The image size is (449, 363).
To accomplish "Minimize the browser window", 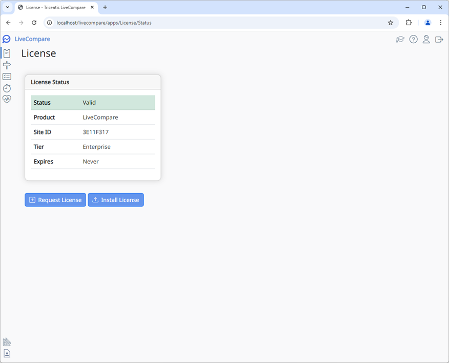I will tap(407, 8).
